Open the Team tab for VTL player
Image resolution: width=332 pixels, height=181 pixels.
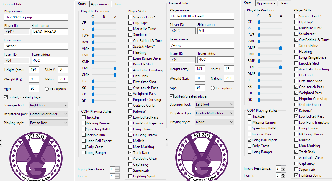(284, 3)
